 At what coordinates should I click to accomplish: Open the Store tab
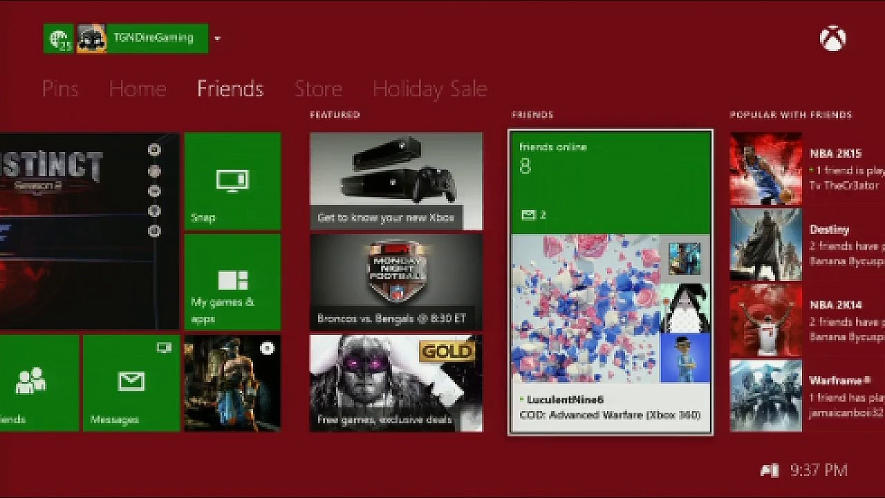coord(318,89)
